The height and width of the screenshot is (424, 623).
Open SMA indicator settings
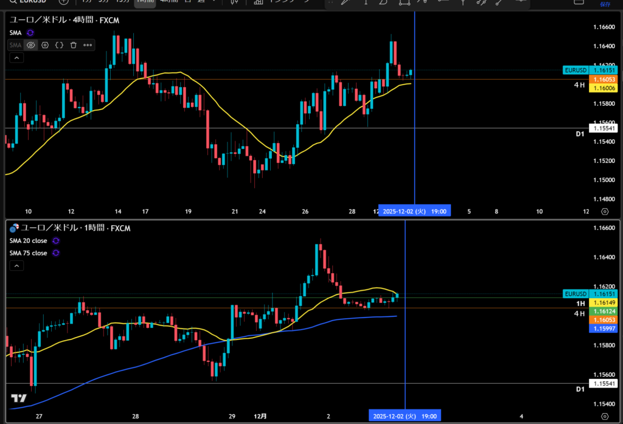click(x=45, y=45)
